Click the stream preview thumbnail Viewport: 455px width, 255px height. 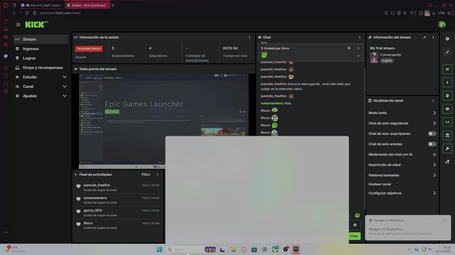click(163, 121)
